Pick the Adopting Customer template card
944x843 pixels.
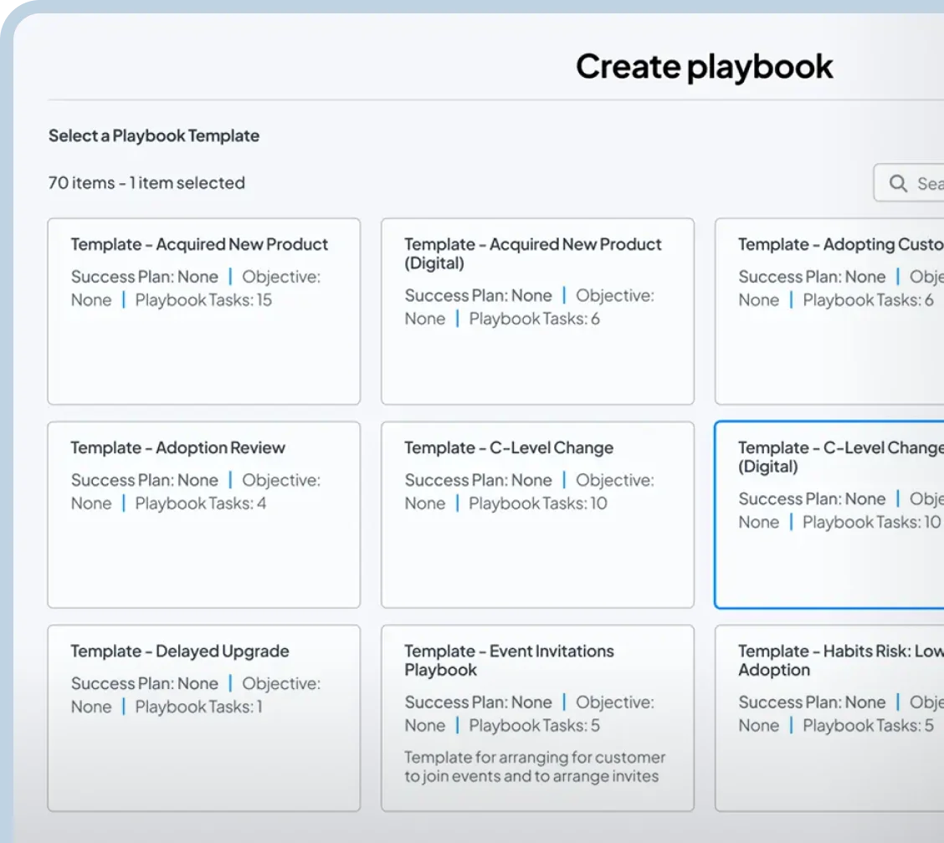(829, 311)
